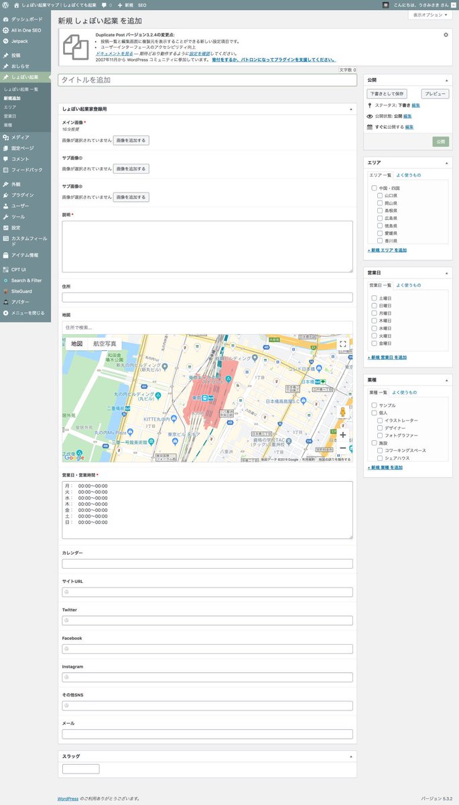
Task: Collapse the スラッグ panel
Action: pyautogui.click(x=351, y=756)
